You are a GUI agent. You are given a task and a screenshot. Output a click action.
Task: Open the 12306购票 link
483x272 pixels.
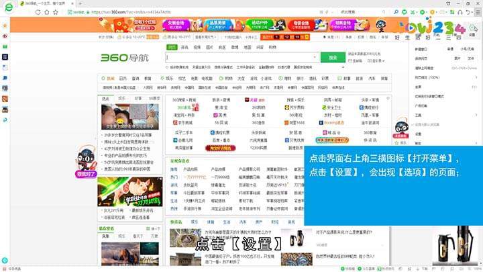pyautogui.click(x=258, y=148)
